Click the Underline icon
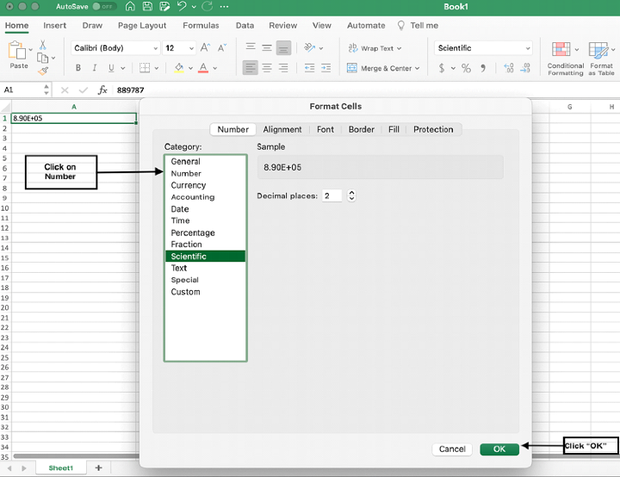This screenshot has height=477, width=620. pos(111,68)
